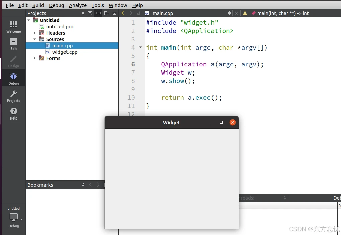Click the split Projects panel icon
This screenshot has height=235, width=341.
click(106, 13)
